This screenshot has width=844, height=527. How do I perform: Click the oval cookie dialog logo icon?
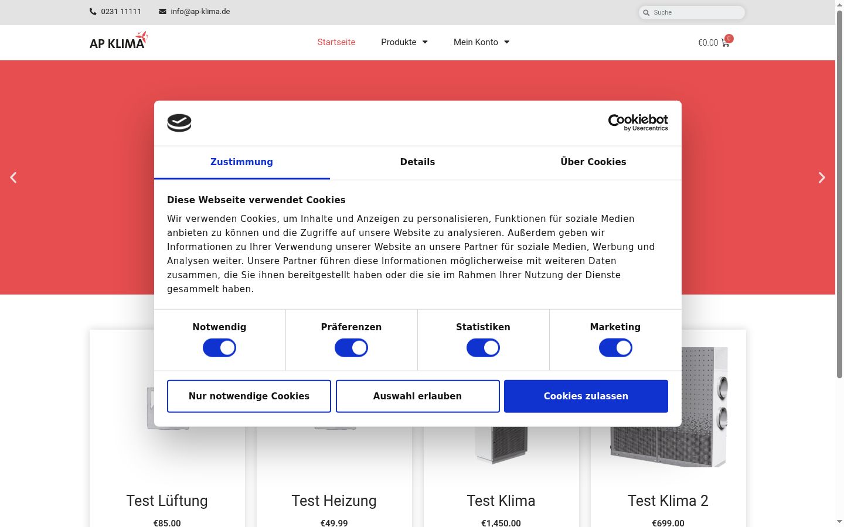tap(179, 123)
